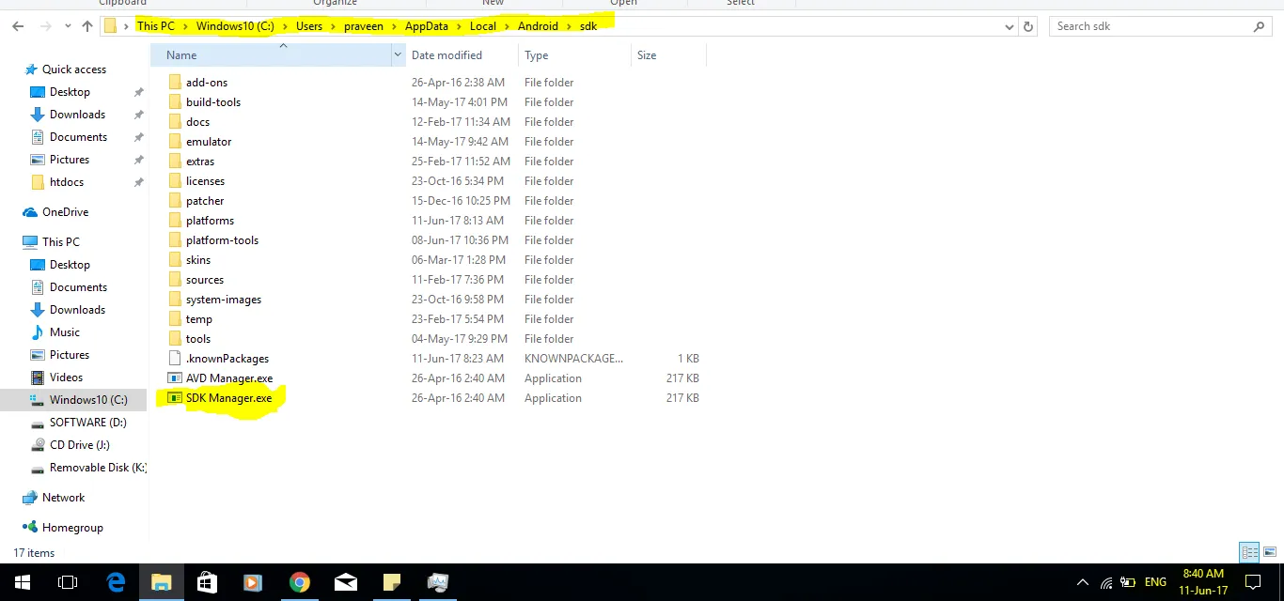Select the skins folder
The width and height of the screenshot is (1284, 601).
[x=198, y=260]
